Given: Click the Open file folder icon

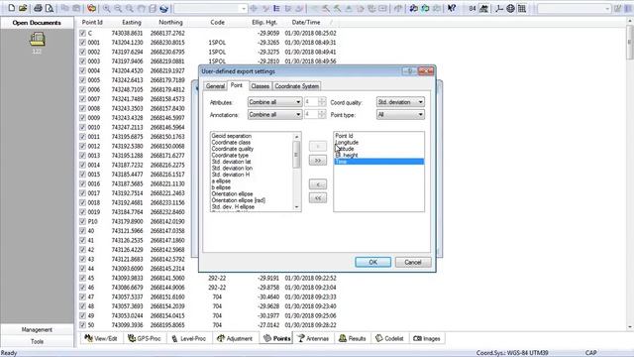Looking at the screenshot, I should tap(23, 8).
